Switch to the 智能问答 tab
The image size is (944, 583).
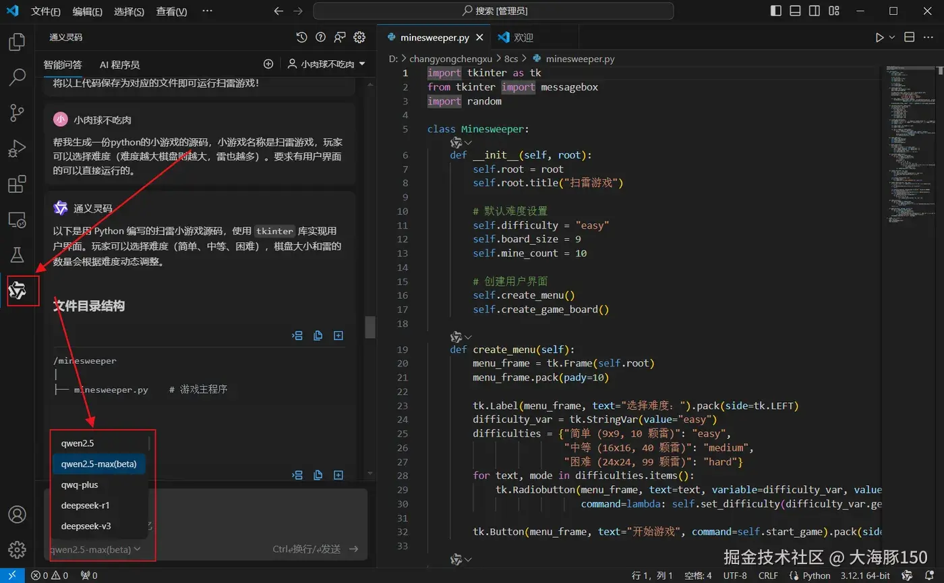[63, 65]
